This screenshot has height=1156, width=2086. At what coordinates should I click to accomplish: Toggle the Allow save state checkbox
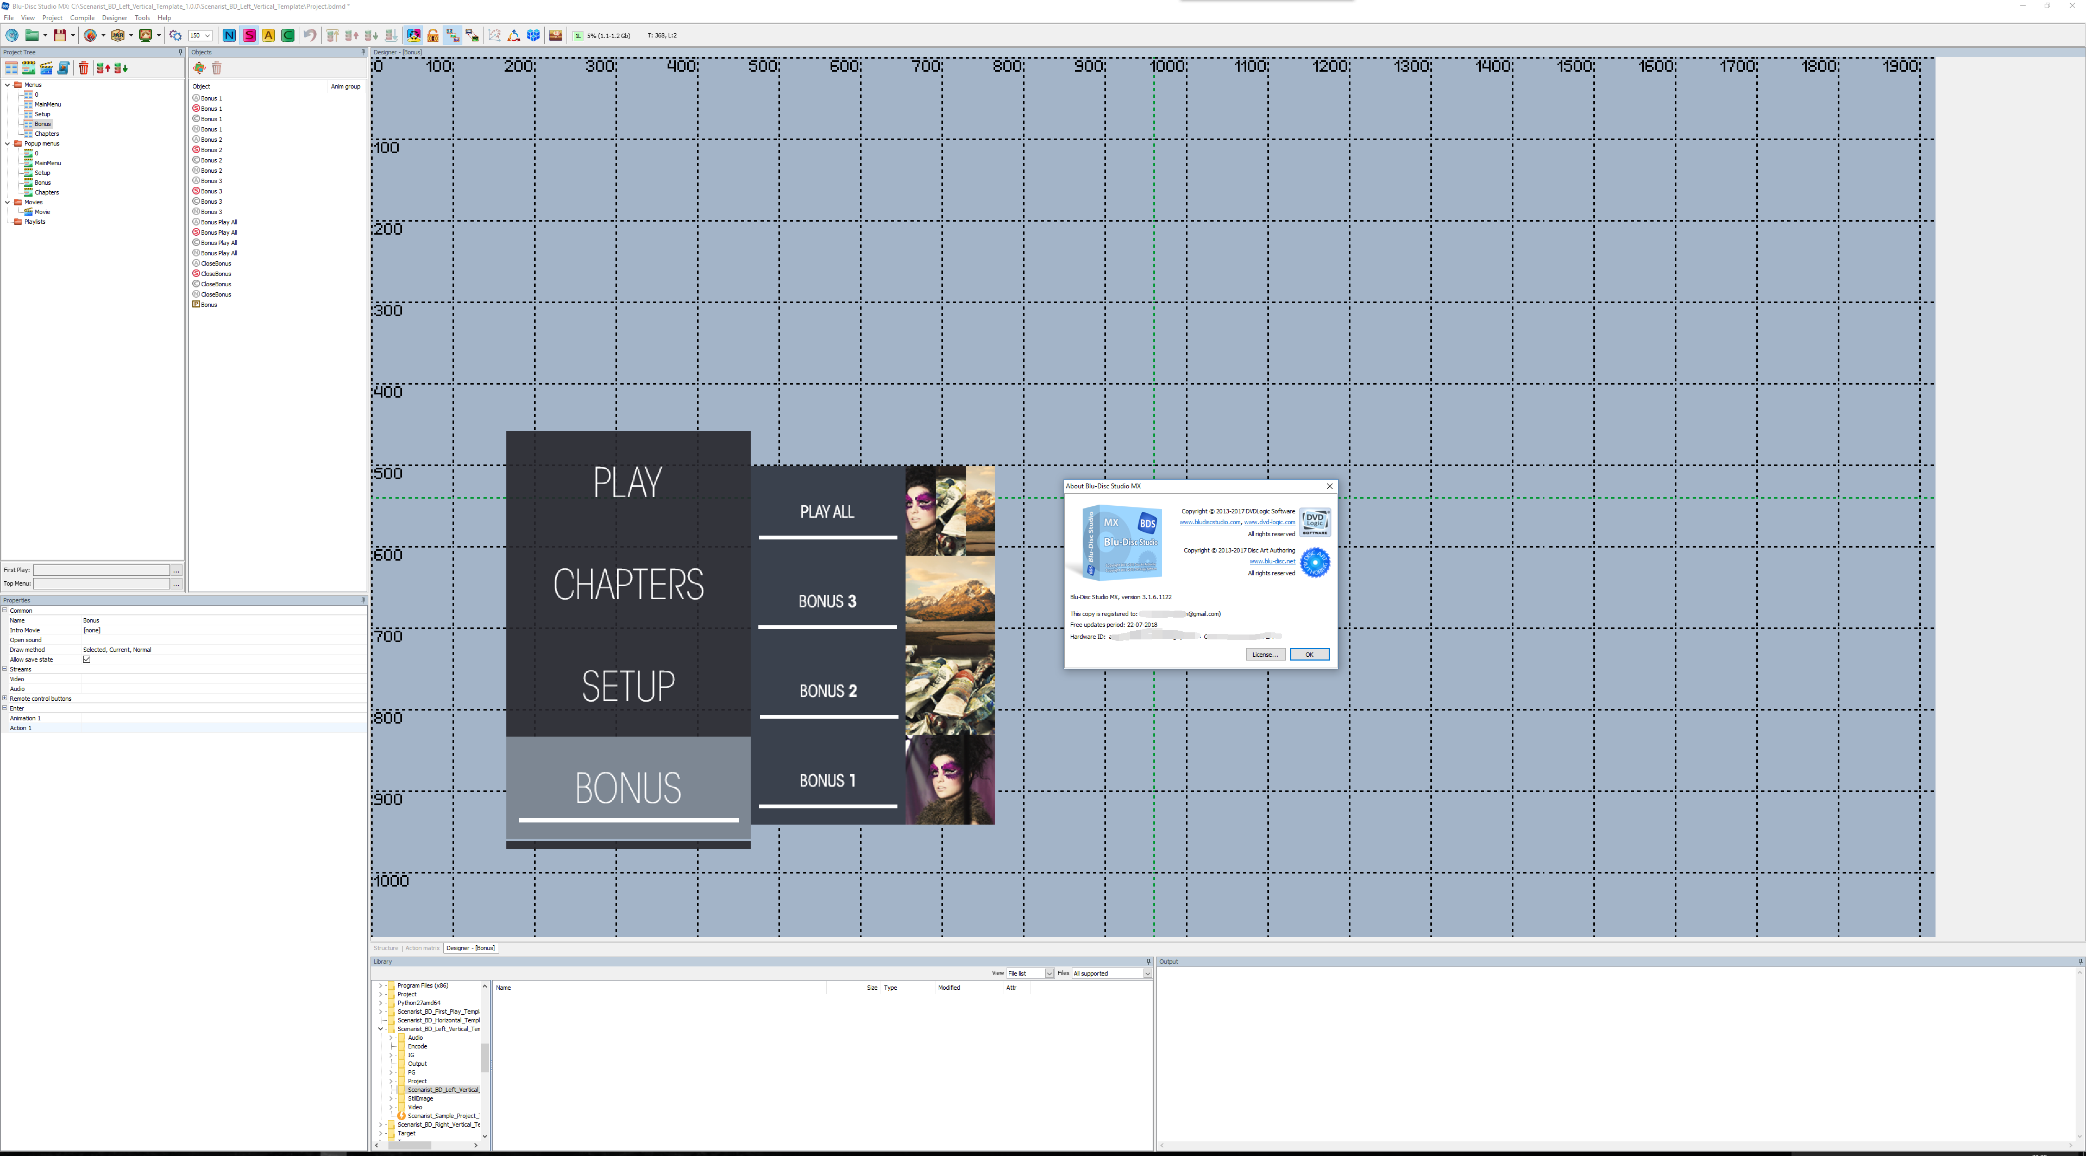(87, 659)
